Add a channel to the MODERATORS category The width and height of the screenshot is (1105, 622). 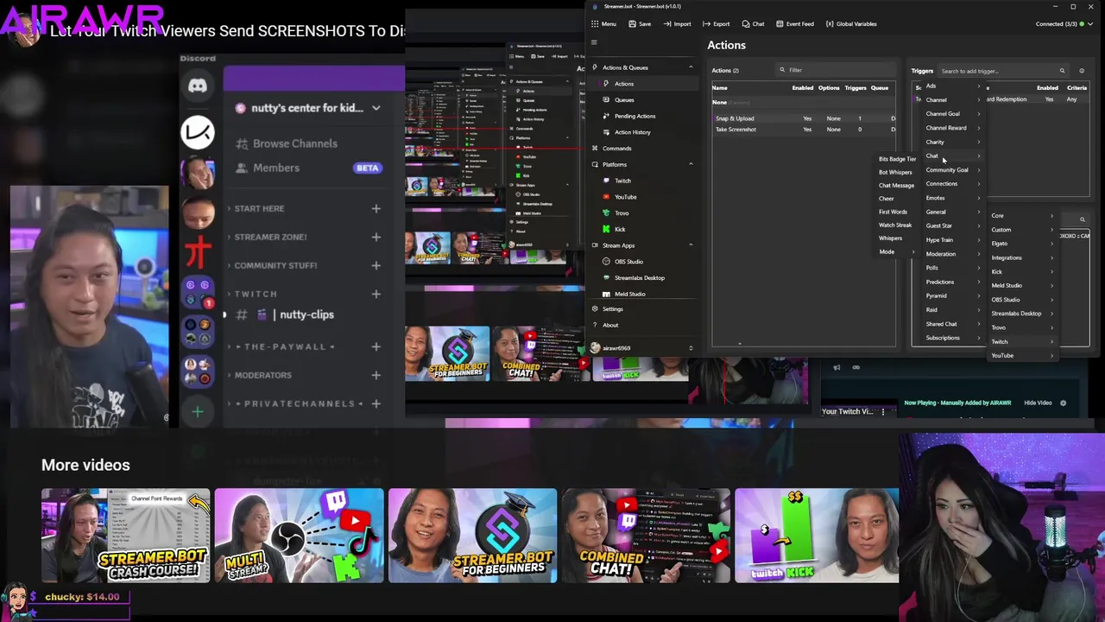(x=376, y=375)
